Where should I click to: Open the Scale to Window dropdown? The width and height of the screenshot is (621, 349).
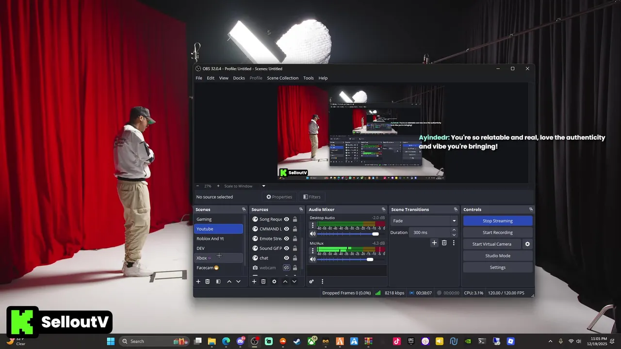tap(245, 186)
